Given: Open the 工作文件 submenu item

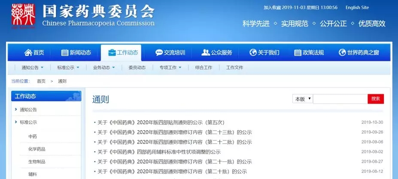Looking at the screenshot, I should (234, 68).
